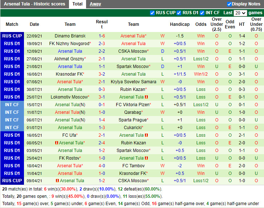Screen dimensions: 264x208
Task: Click the 3-2 result against Krasnodar FK
Action: pyautogui.click(x=102, y=74)
